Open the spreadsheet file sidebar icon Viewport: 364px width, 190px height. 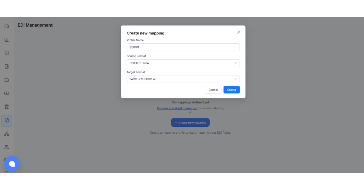pyautogui.click(x=7, y=66)
